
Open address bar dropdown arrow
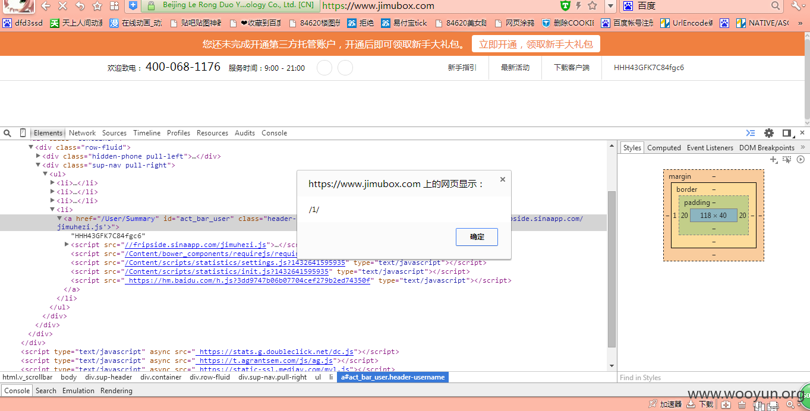click(610, 6)
